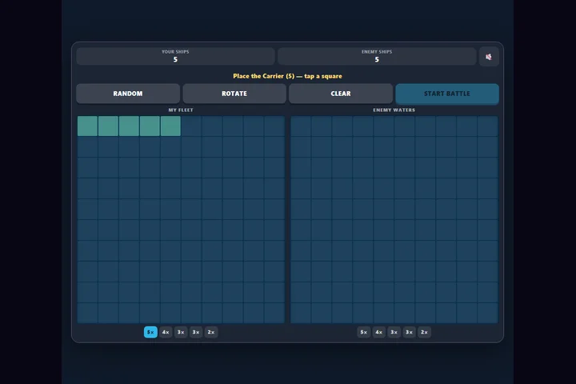
Task: Fire at the bottom-left corner square of Enemy Waters
Action: point(301,313)
